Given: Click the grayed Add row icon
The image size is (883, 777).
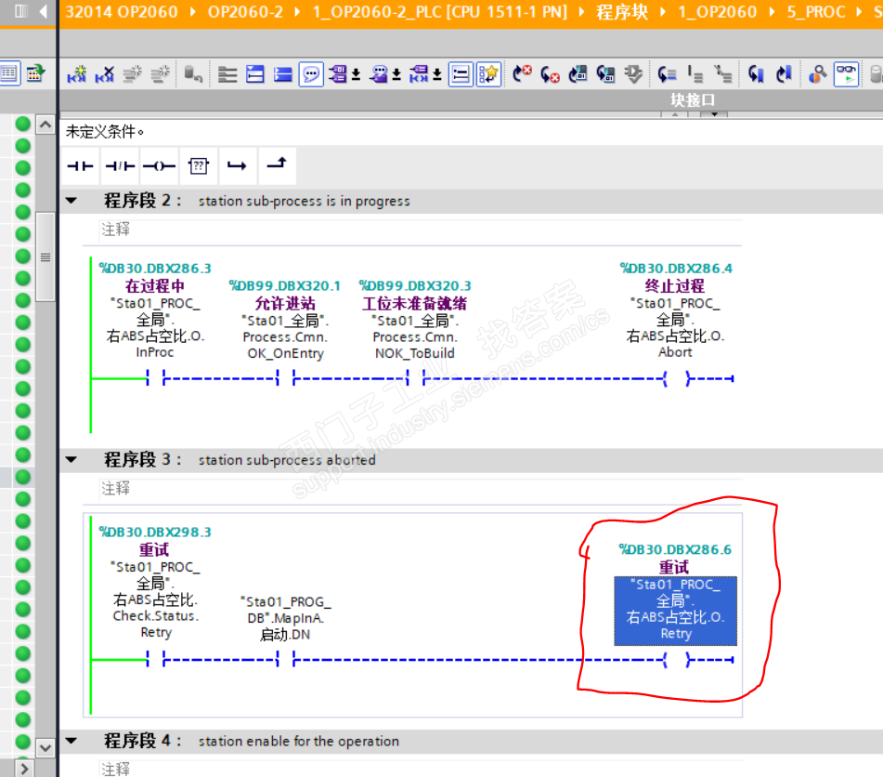Looking at the screenshot, I should [x=161, y=74].
